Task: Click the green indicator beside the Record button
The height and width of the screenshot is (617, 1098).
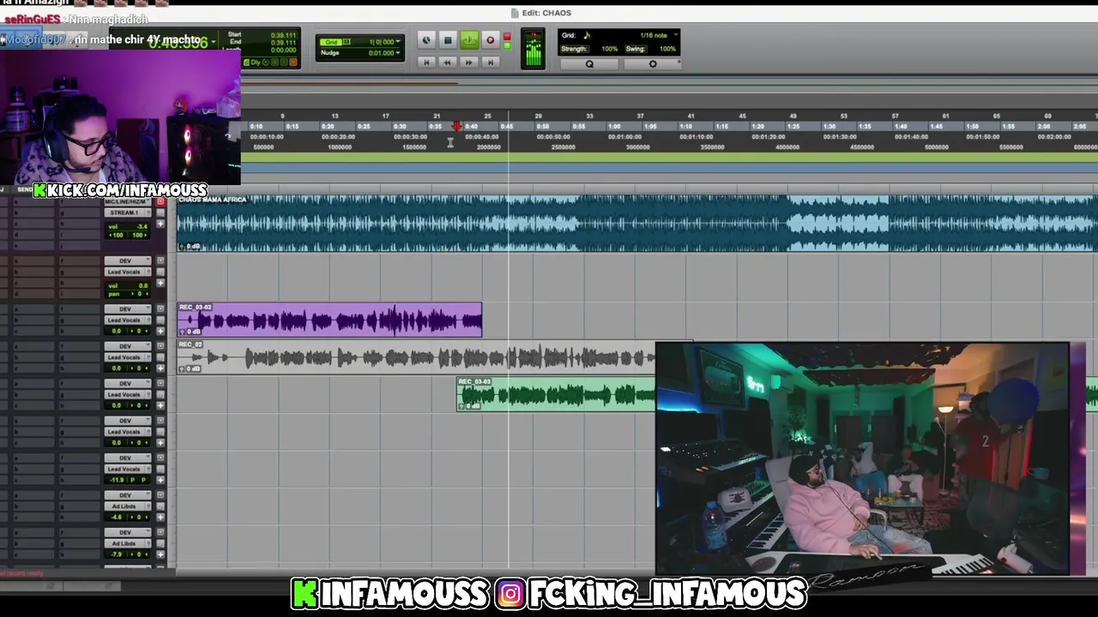Action: coord(507,45)
